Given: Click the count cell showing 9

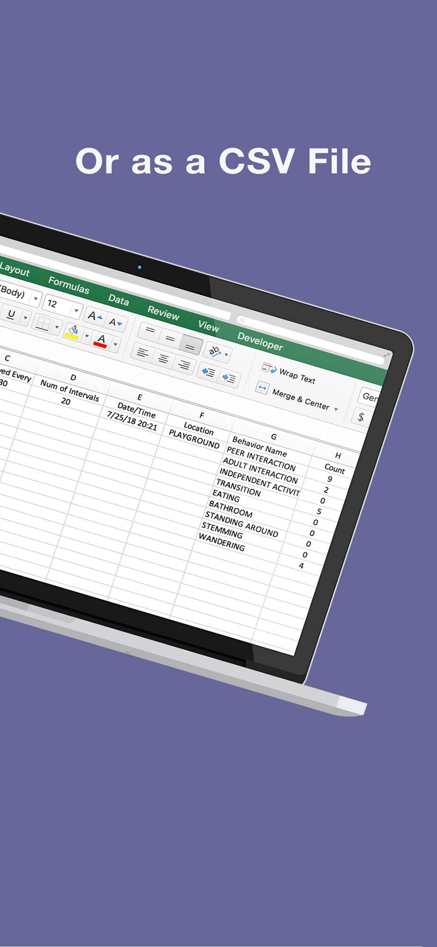Looking at the screenshot, I should pyautogui.click(x=330, y=479).
